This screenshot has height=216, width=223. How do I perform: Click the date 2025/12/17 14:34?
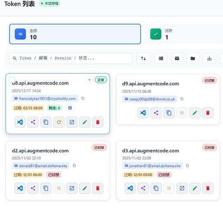26,91
